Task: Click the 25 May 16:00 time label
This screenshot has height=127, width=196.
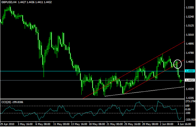Action: pyautogui.click(x=133, y=124)
